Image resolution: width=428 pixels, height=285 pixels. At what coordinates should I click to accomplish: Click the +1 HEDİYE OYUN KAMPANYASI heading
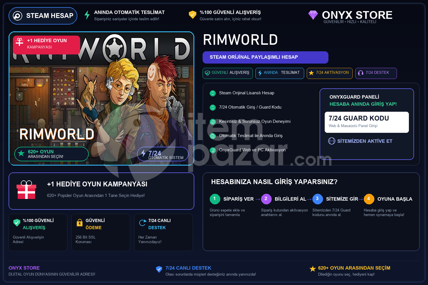pyautogui.click(x=97, y=184)
